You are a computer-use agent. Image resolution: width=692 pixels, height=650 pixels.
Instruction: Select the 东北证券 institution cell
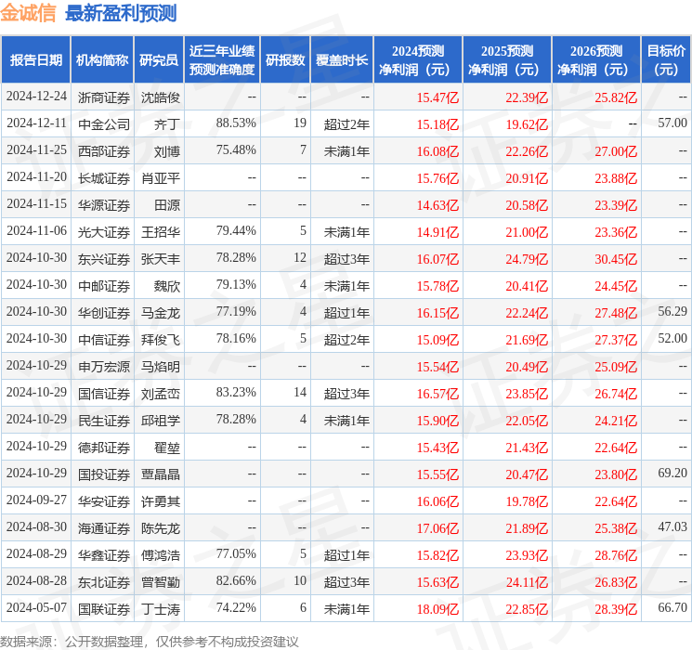pyautogui.click(x=104, y=581)
